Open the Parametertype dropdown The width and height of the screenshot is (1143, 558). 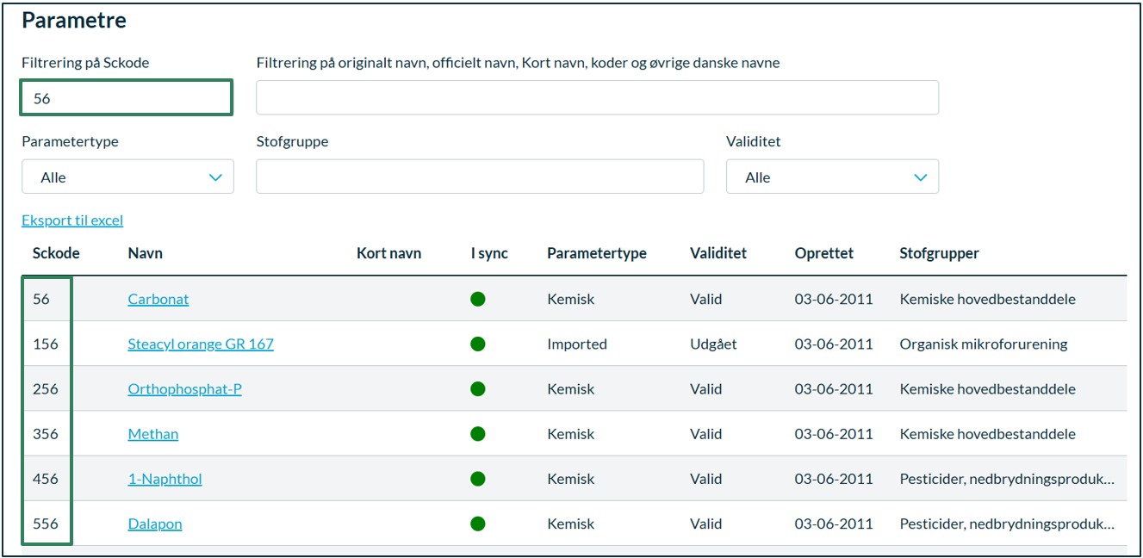tap(127, 177)
